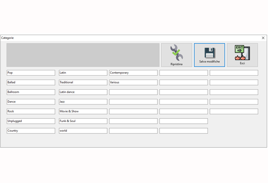Screen dimensions: 268x183
Task: Click the Salva modifiche floppy disk button
Action: point(209,55)
